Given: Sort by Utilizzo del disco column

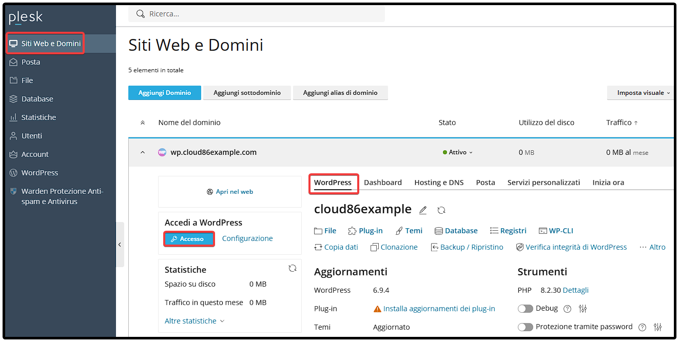Looking at the screenshot, I should pos(547,123).
